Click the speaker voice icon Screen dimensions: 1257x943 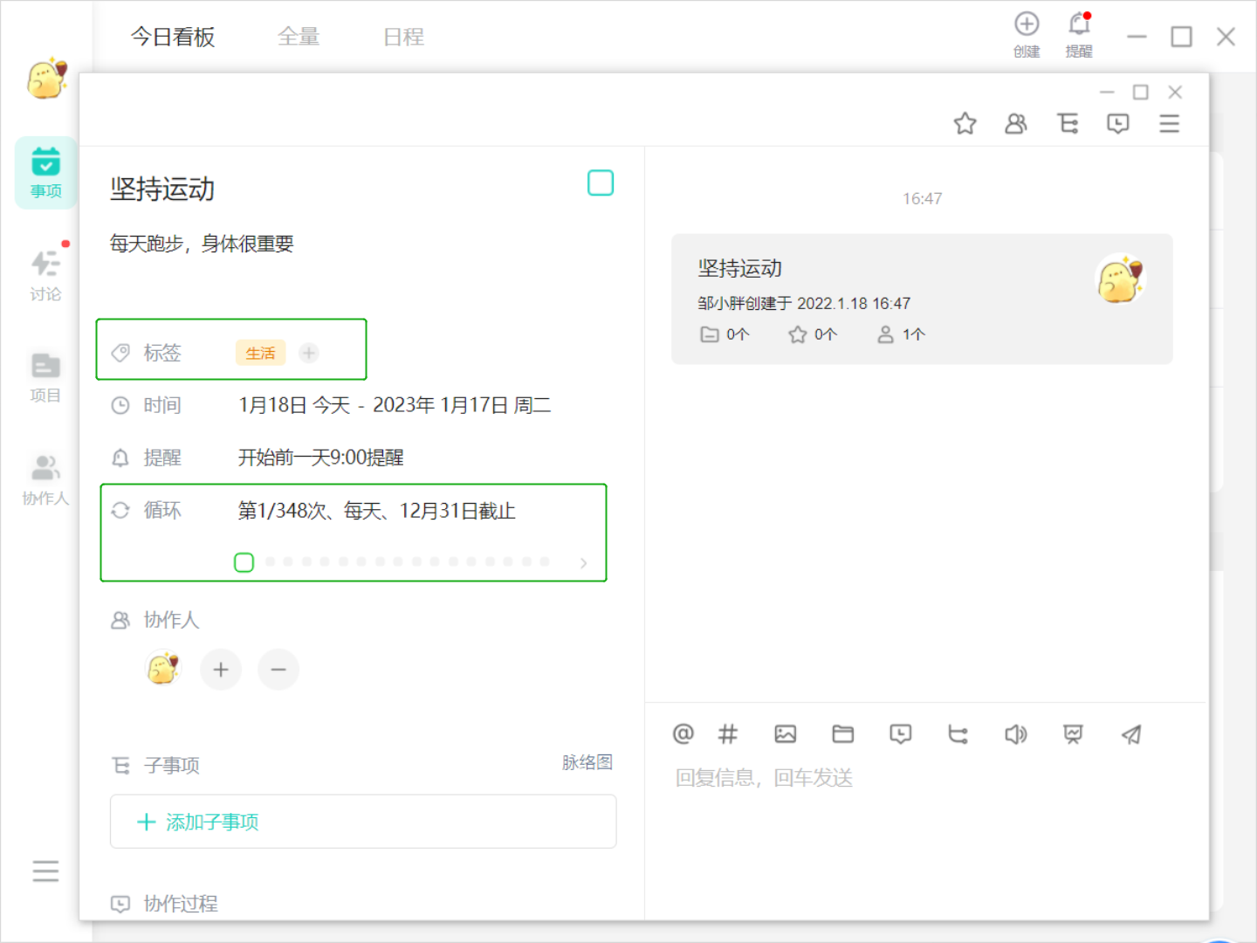[1015, 734]
